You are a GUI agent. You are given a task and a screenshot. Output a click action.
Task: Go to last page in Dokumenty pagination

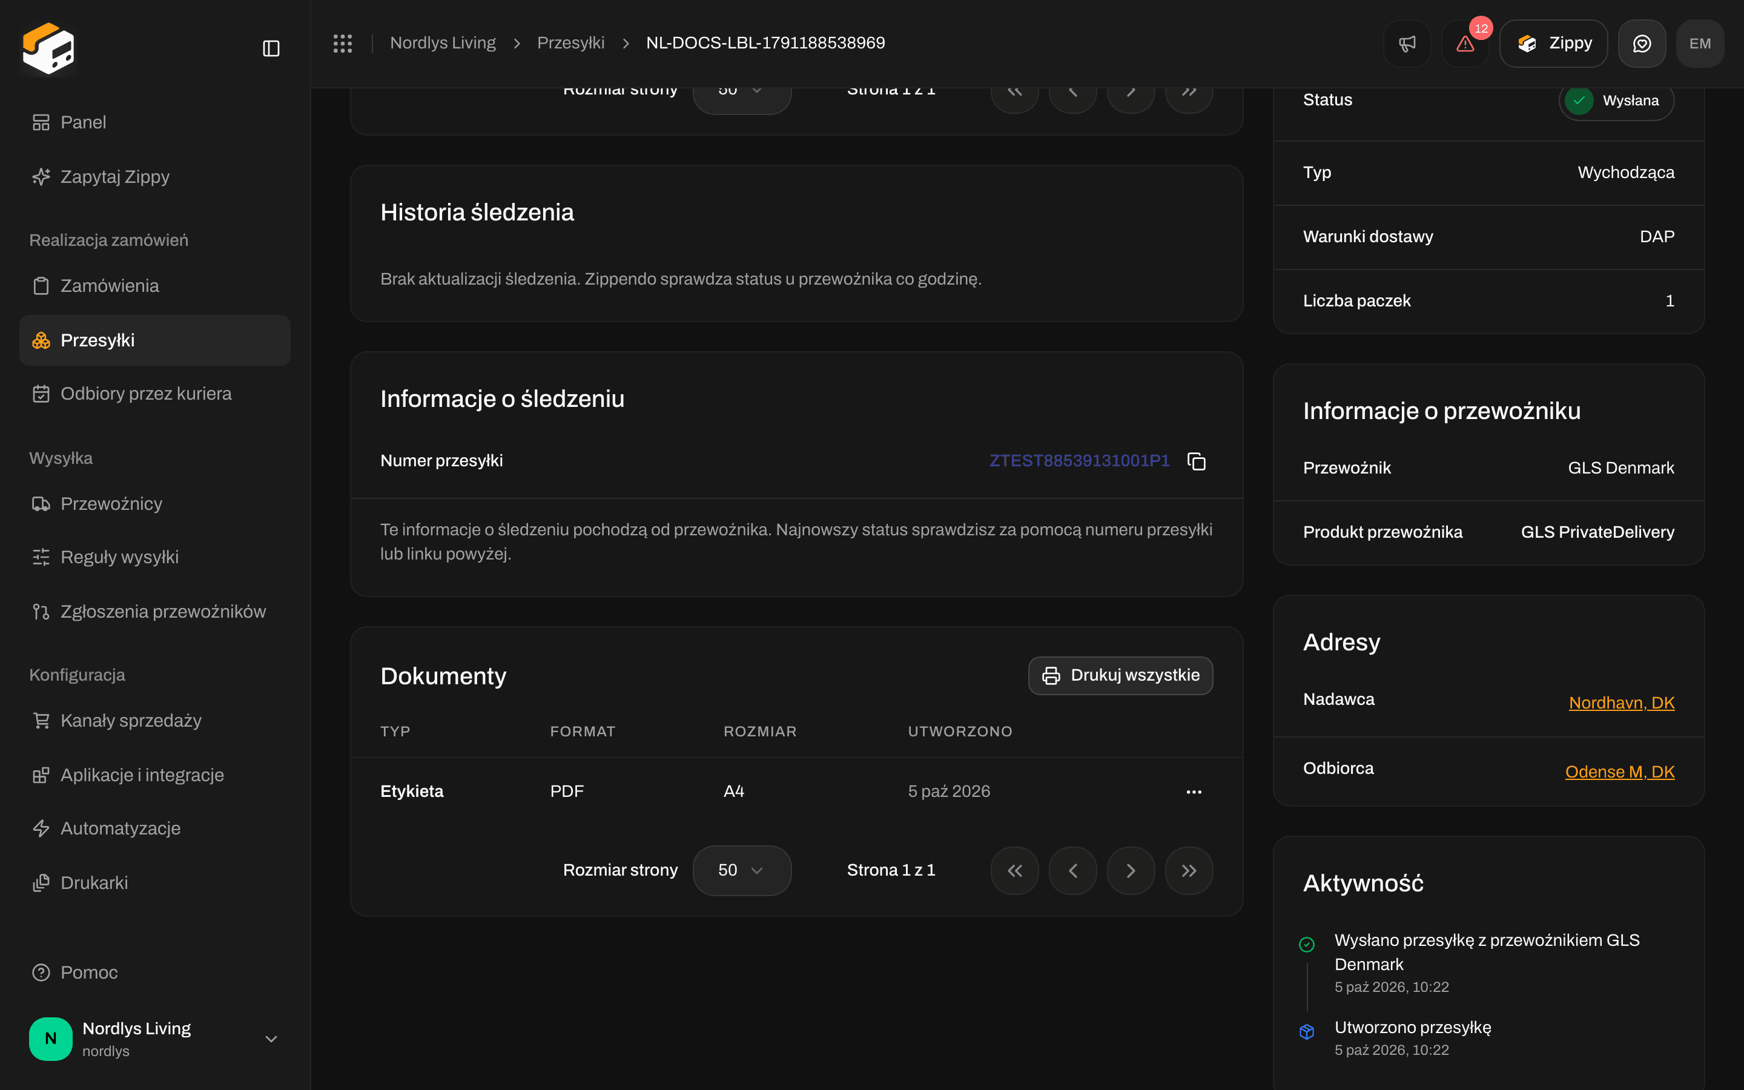point(1189,871)
